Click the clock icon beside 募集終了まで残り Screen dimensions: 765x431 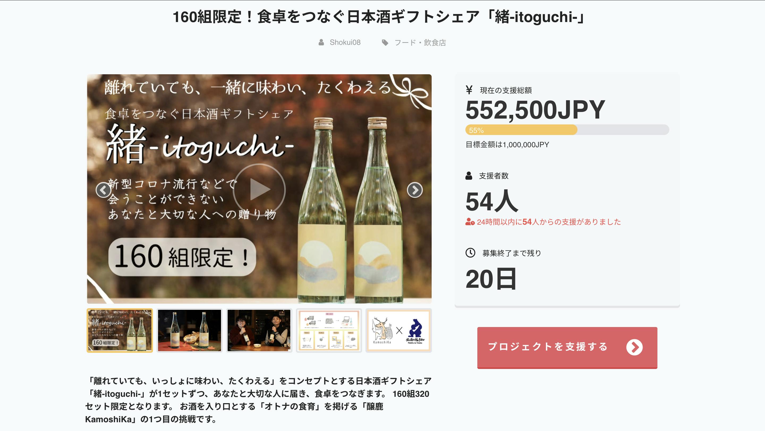[x=470, y=253]
